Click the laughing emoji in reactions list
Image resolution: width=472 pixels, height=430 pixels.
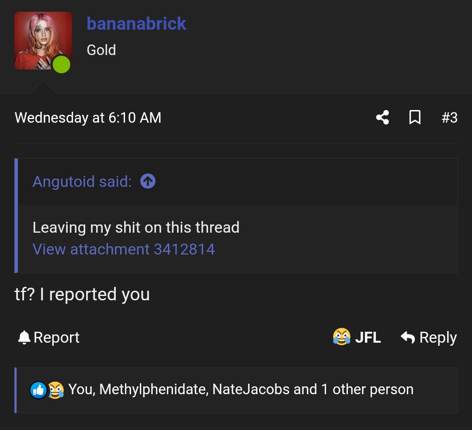coord(56,390)
